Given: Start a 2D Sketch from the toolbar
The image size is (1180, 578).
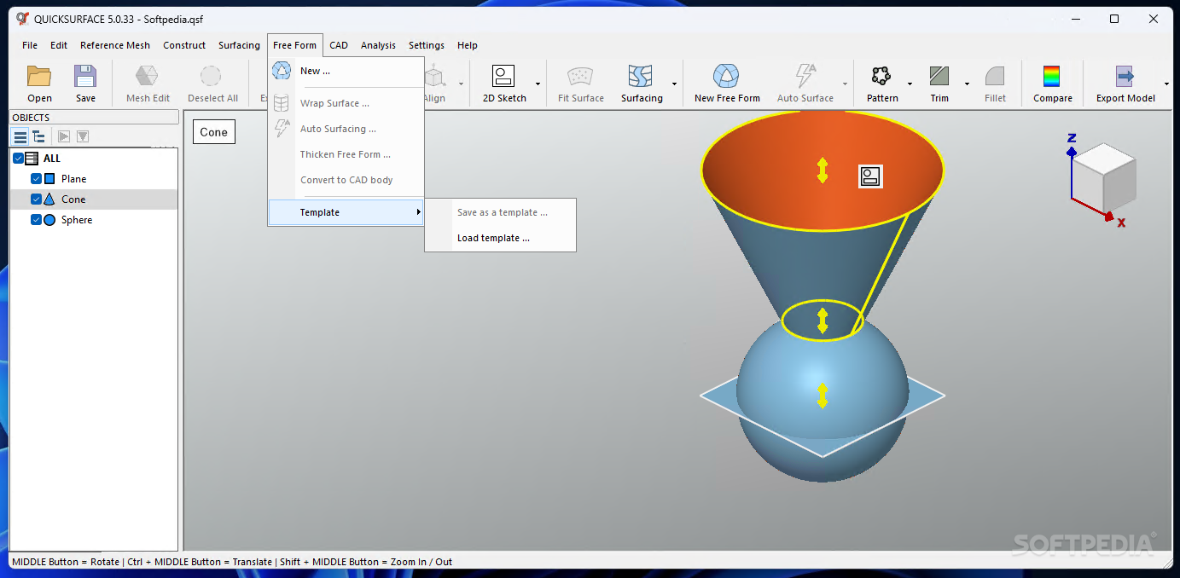Looking at the screenshot, I should pos(504,84).
